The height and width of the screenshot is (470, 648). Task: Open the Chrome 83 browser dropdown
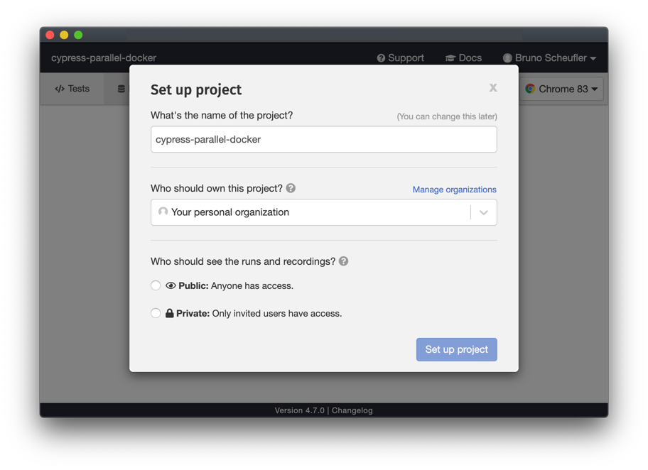tap(561, 89)
